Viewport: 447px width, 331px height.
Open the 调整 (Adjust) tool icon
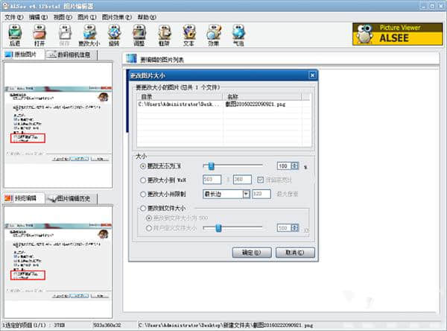coord(139,35)
